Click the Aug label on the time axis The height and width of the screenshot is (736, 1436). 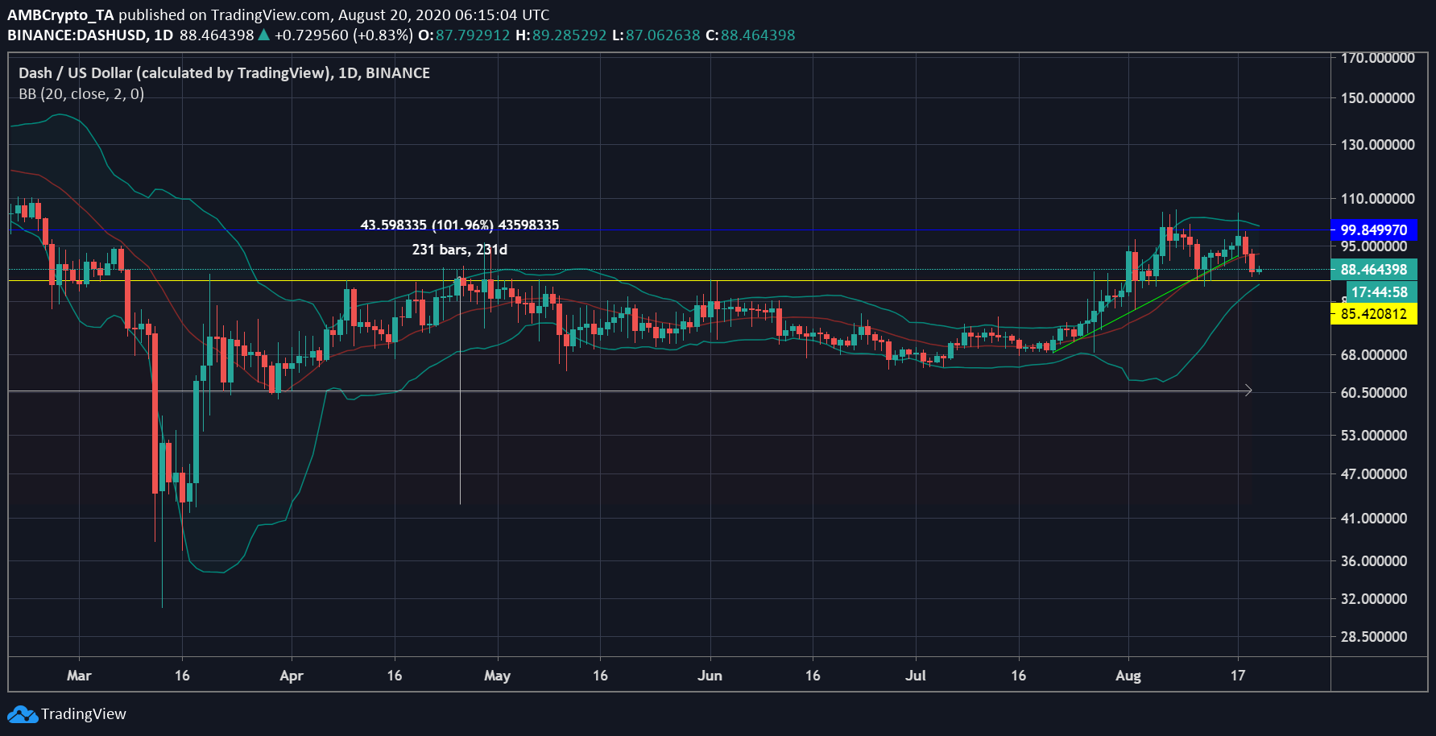tap(1128, 676)
